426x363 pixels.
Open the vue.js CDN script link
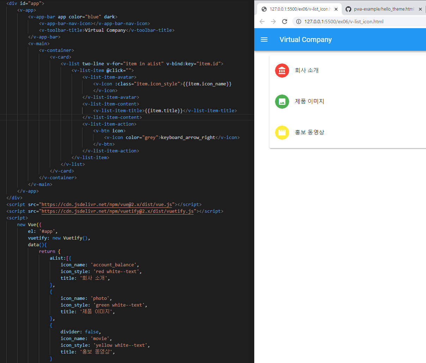click(107, 205)
